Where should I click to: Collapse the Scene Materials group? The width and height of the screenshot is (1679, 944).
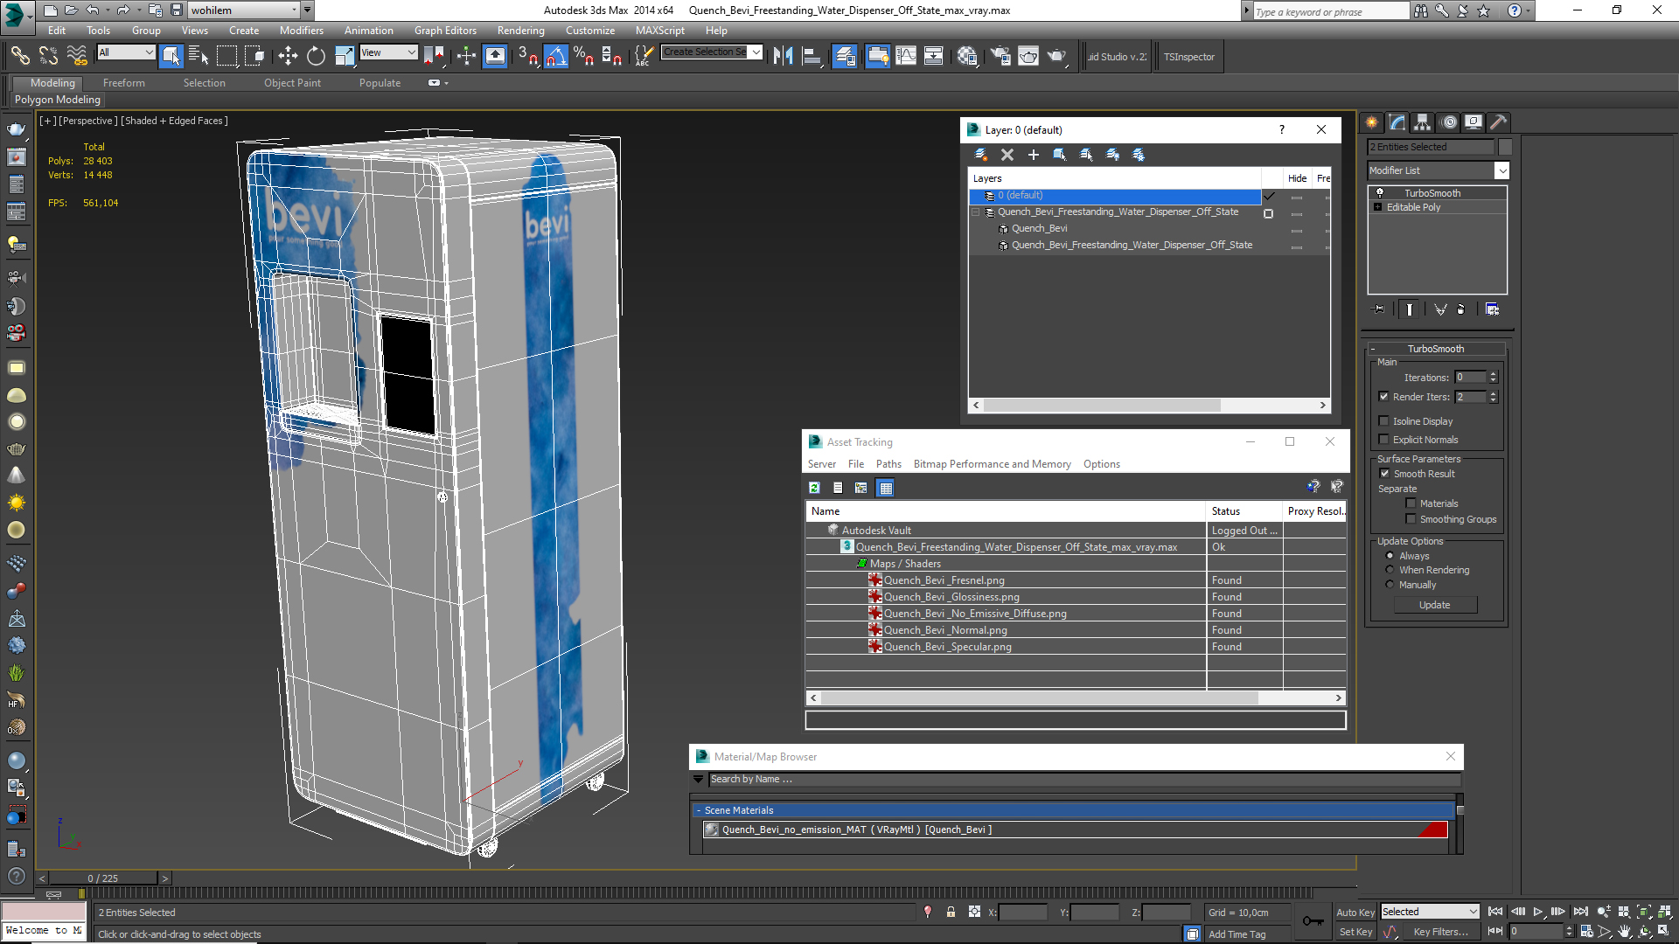pos(699,810)
